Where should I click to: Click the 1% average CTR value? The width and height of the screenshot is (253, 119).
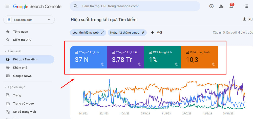[x=153, y=60]
